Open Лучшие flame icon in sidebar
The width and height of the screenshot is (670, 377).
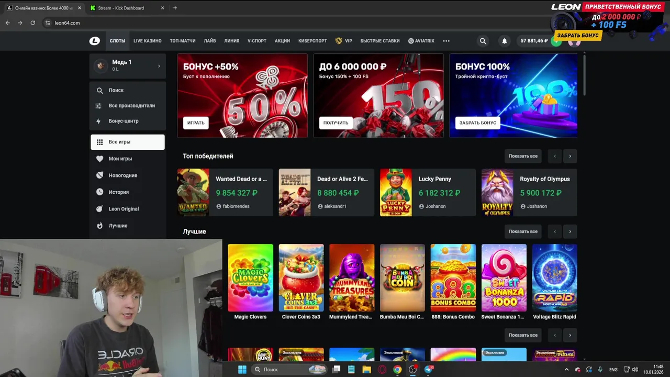tap(99, 226)
